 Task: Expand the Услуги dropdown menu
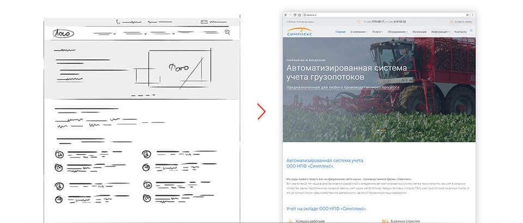click(x=378, y=32)
